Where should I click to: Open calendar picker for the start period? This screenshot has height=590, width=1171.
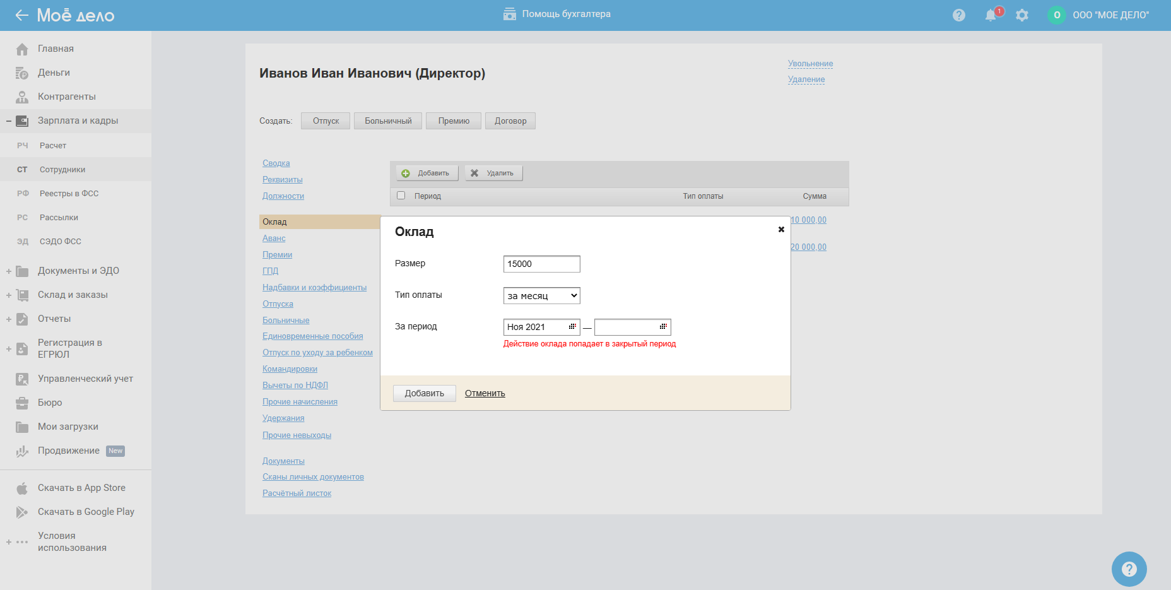pos(572,327)
